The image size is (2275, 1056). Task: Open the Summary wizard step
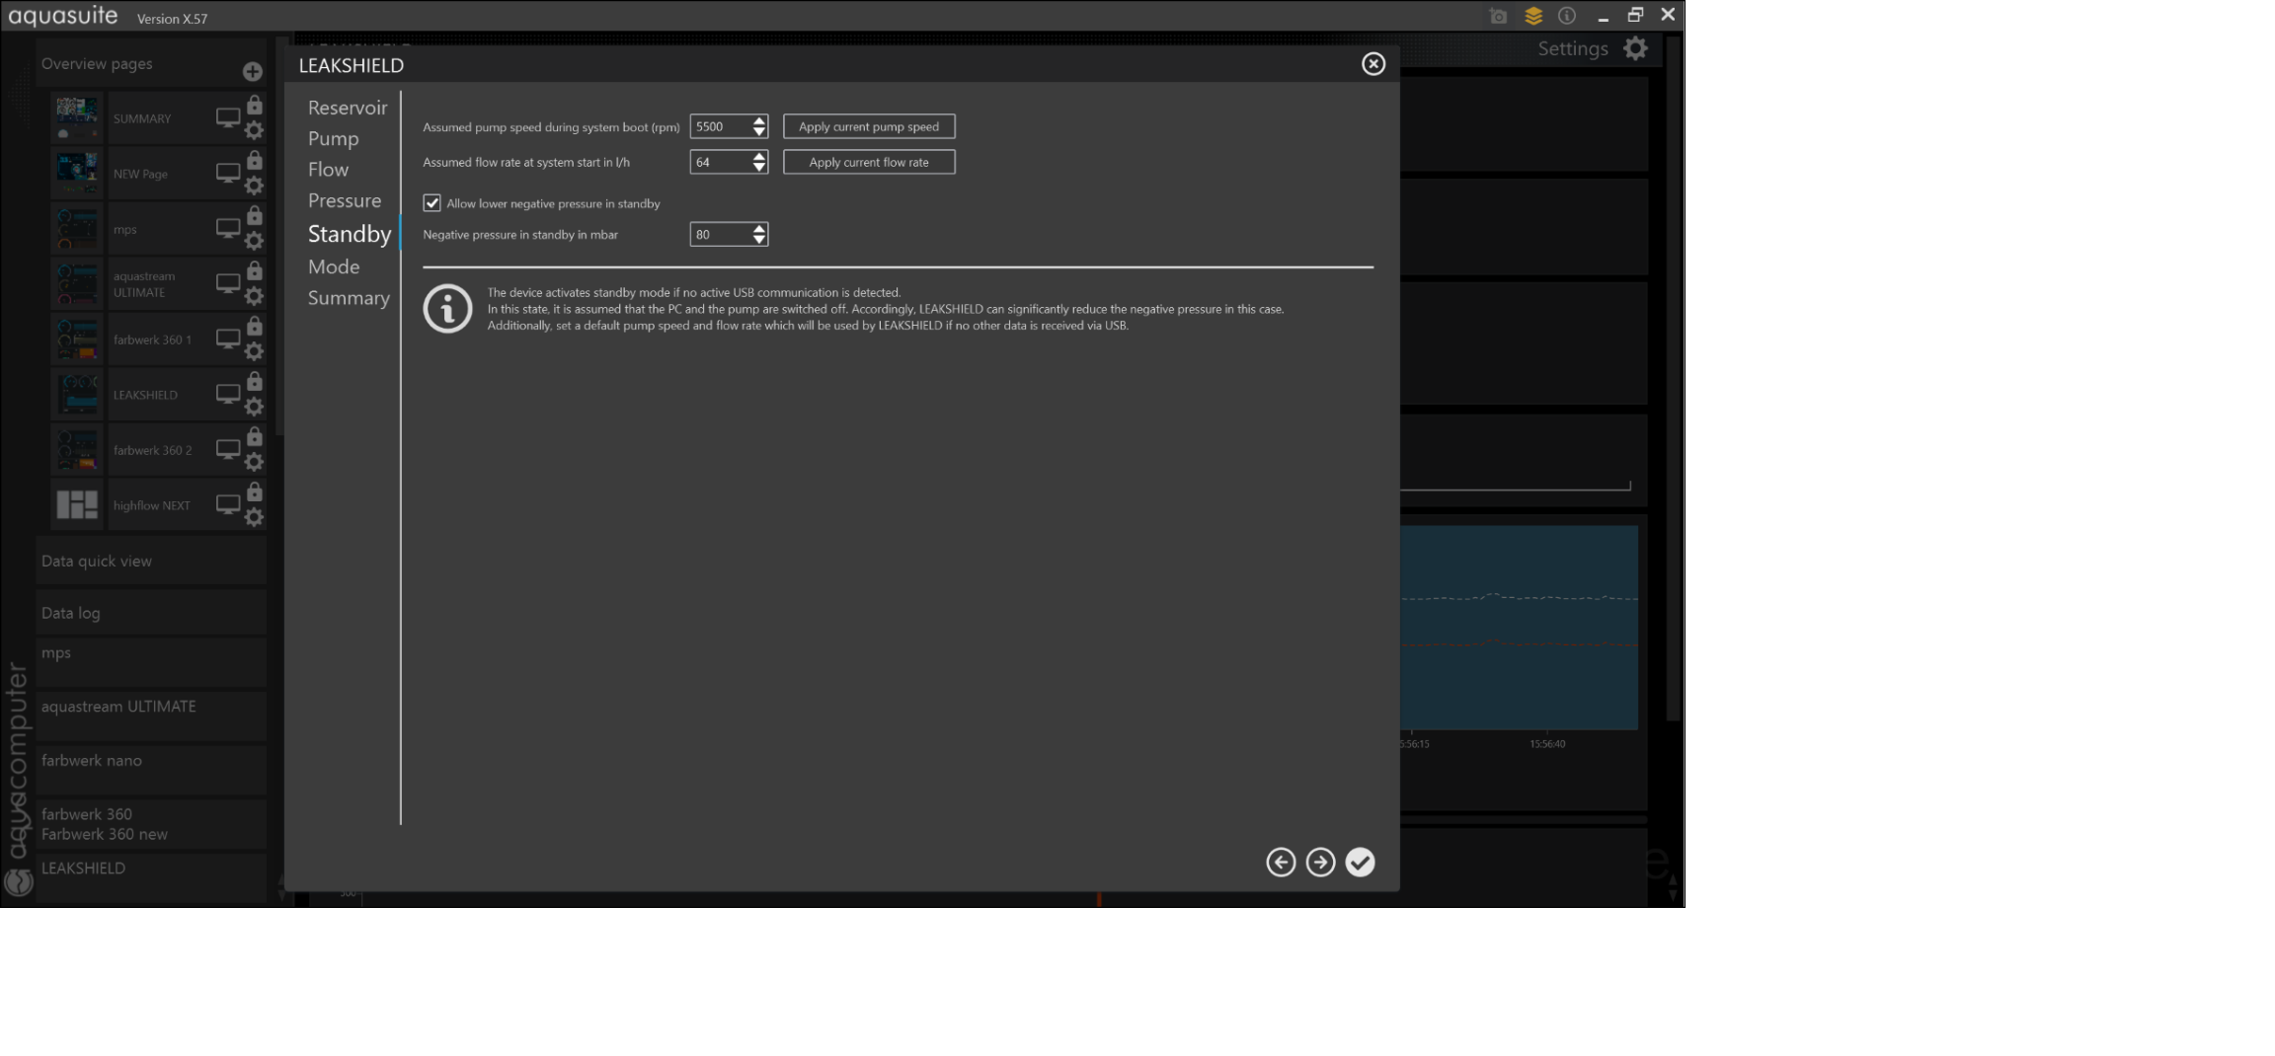(x=349, y=298)
